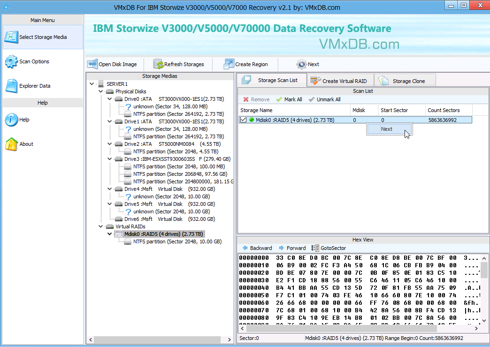
Task: Click the Refresh Storages button label
Action: click(x=184, y=64)
